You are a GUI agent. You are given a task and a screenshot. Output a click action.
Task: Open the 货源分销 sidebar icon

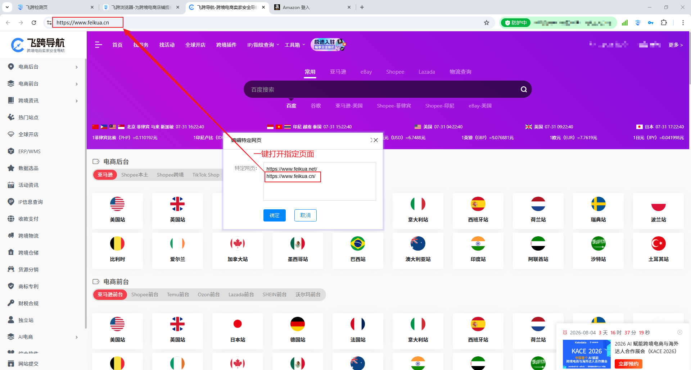(11, 269)
